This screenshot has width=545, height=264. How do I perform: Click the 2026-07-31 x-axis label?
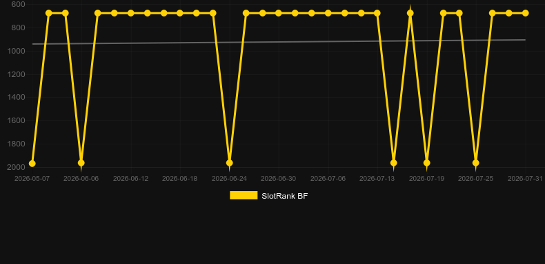(525, 179)
